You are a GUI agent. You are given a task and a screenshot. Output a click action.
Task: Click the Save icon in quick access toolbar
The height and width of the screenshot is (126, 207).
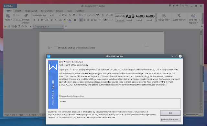(x=9, y=26)
